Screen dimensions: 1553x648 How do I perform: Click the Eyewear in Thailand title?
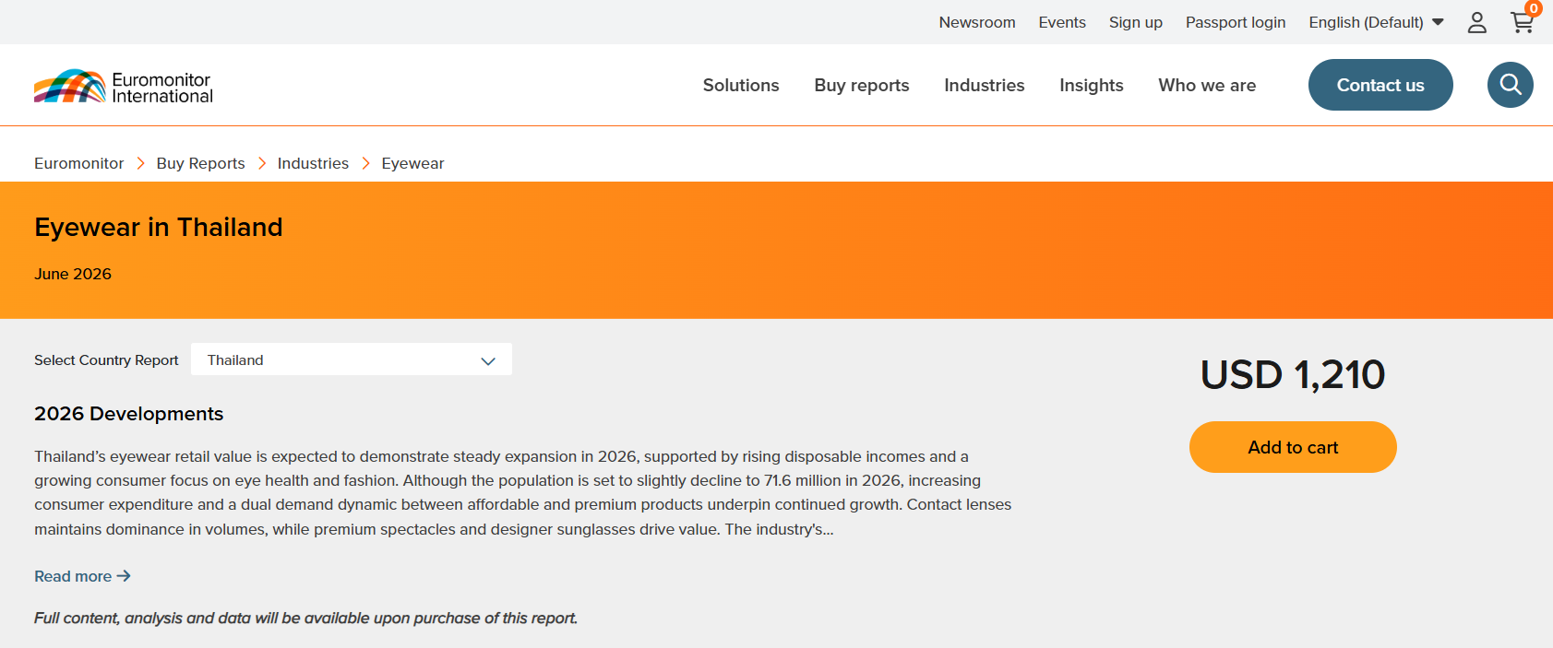coord(159,227)
